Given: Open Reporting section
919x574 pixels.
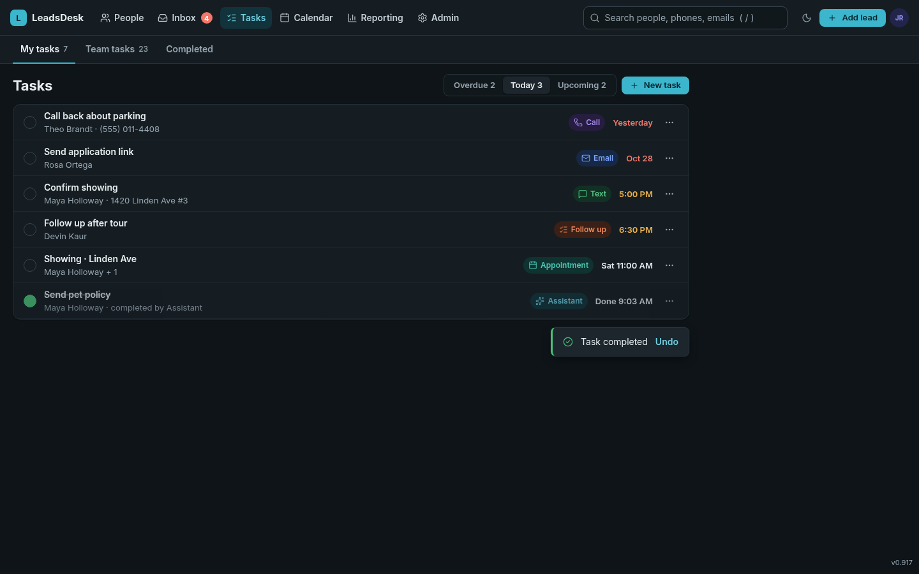Looking at the screenshot, I should pyautogui.click(x=375, y=18).
